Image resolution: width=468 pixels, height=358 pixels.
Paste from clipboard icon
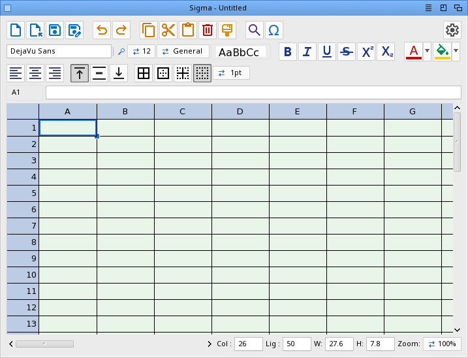click(188, 30)
